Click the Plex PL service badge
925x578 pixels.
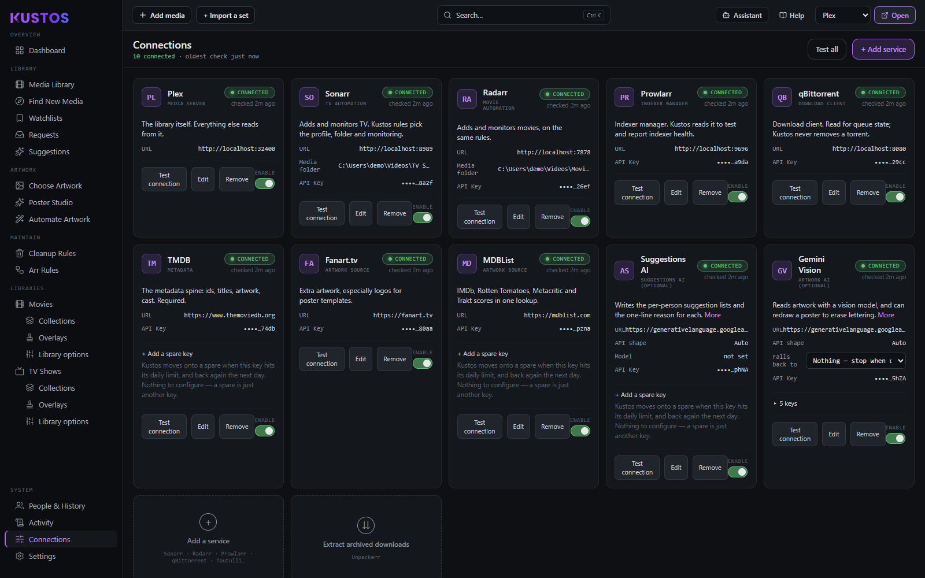(x=151, y=97)
